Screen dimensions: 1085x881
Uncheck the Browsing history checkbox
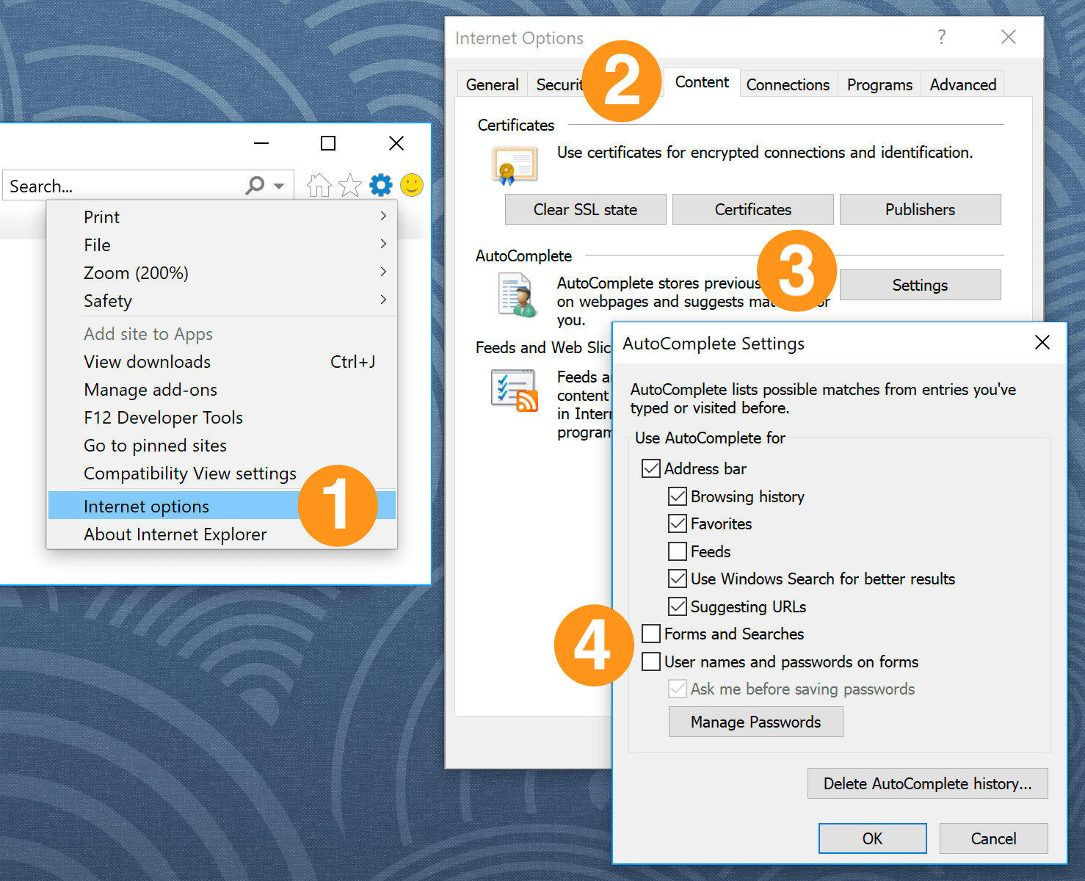click(678, 496)
